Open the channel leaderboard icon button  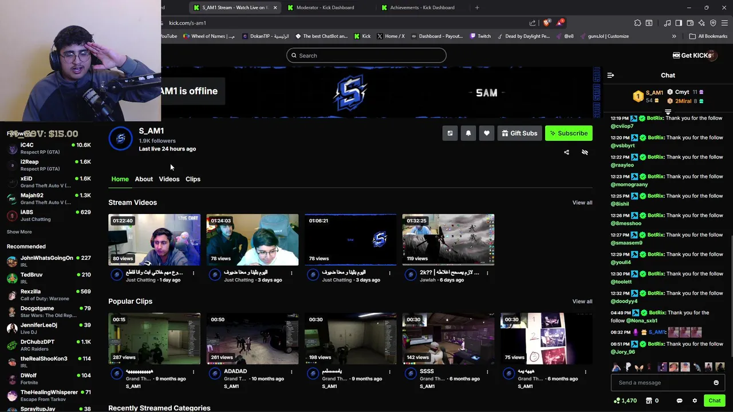(450, 133)
